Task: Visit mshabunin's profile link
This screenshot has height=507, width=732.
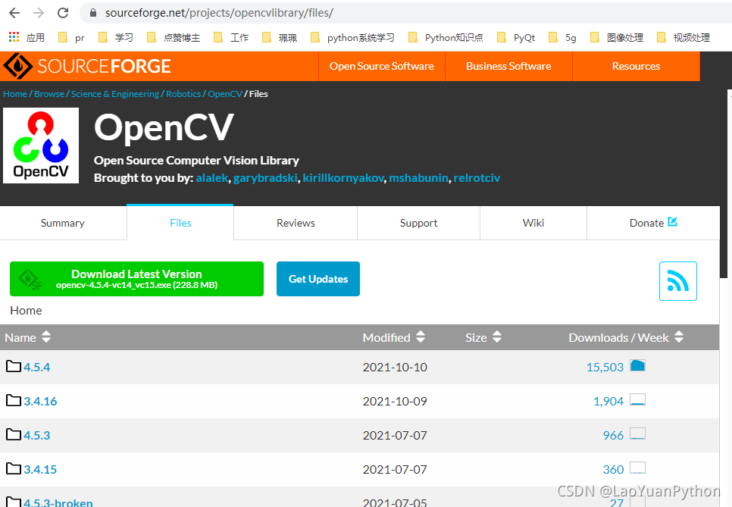Action: 418,178
